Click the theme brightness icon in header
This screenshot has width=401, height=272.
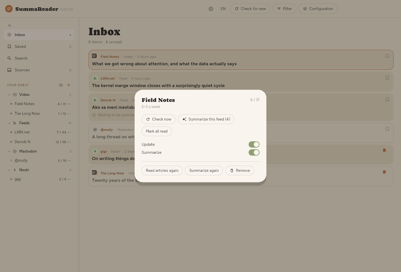(x=211, y=9)
